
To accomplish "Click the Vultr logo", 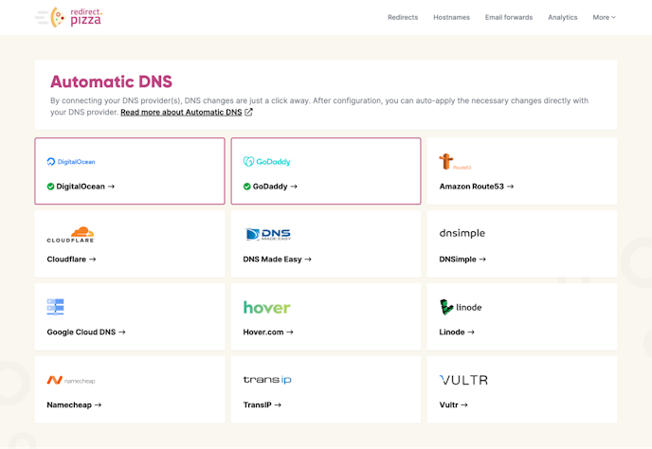I will (463, 380).
